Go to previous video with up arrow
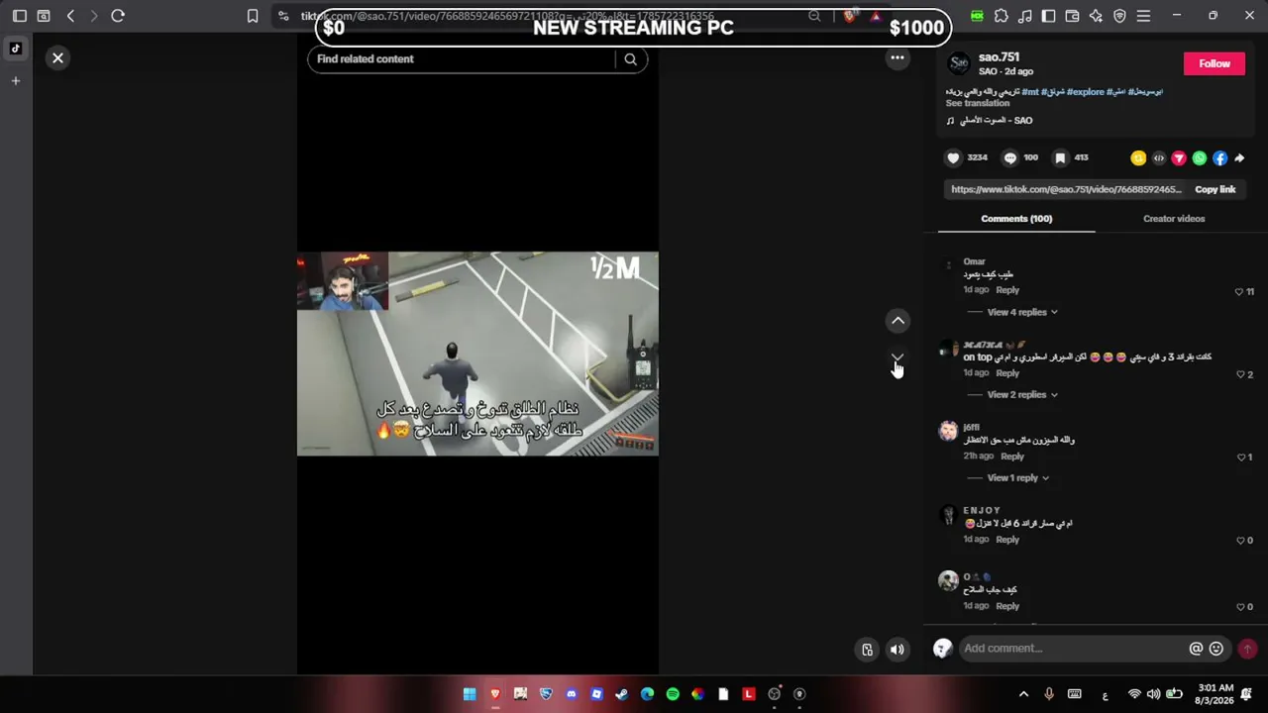Viewport: 1268px width, 713px height. point(898,321)
